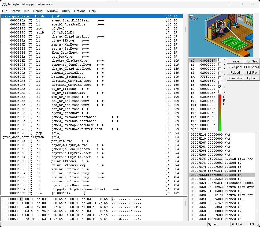Select hex byte 18 at address 00000000
260x227 pixels.
[21, 199]
